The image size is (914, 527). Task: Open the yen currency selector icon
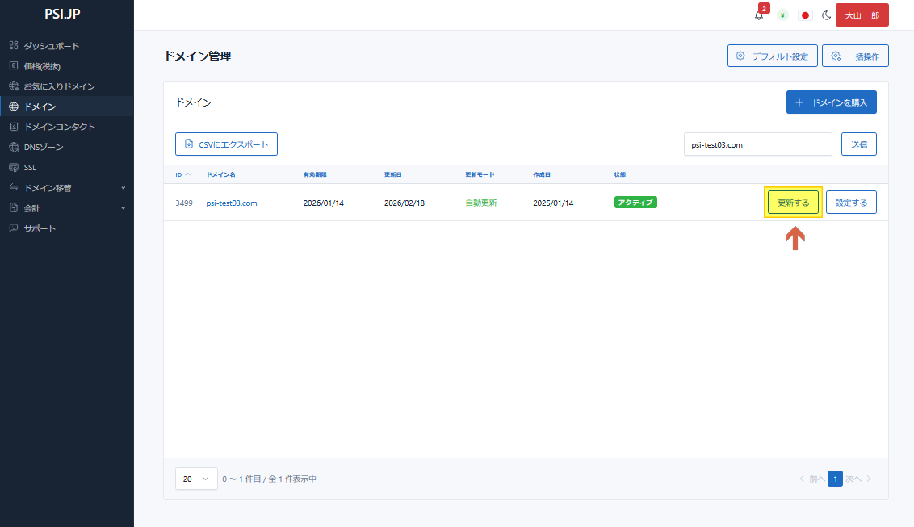(782, 15)
